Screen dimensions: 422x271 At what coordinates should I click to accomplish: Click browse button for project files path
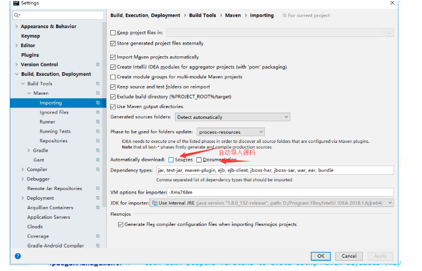(x=389, y=33)
